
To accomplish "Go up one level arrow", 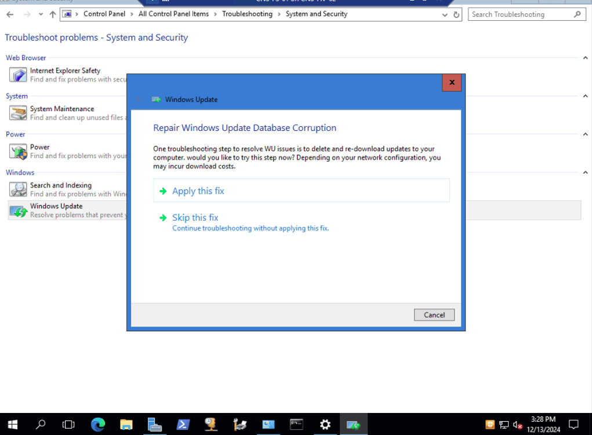I will click(53, 14).
